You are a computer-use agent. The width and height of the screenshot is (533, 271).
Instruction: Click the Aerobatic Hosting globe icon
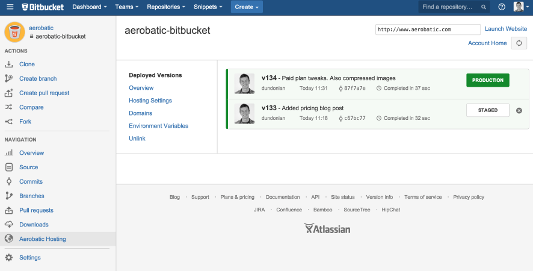point(9,238)
